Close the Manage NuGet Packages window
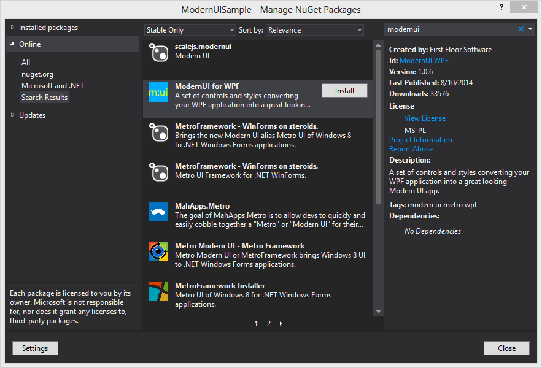The image size is (542, 368). coord(524,7)
